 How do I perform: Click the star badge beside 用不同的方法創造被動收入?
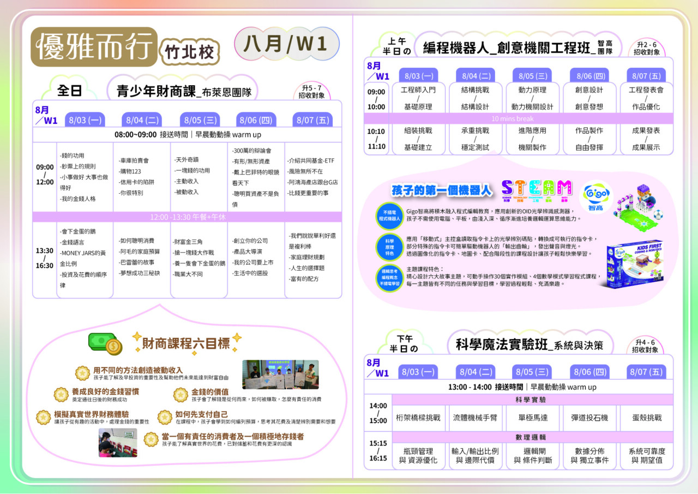pos(82,373)
